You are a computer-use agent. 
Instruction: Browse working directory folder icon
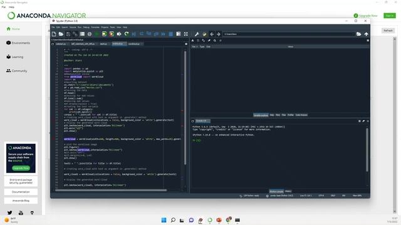pyautogui.click(x=359, y=34)
